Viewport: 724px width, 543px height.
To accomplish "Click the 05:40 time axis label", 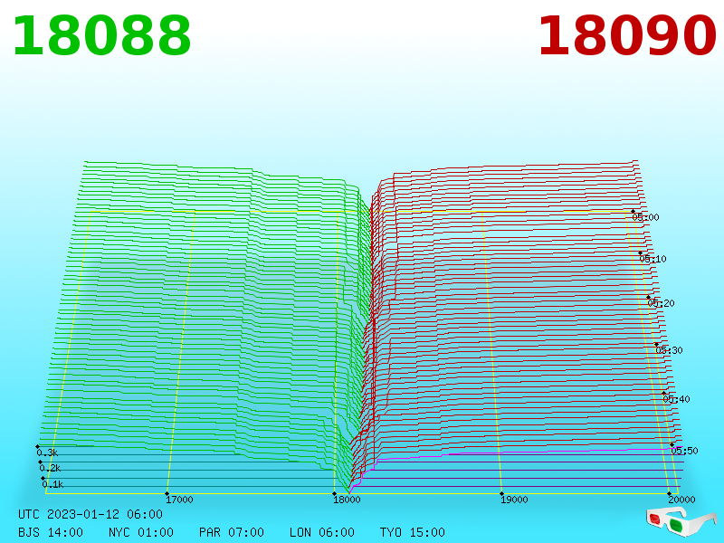I will click(x=676, y=399).
